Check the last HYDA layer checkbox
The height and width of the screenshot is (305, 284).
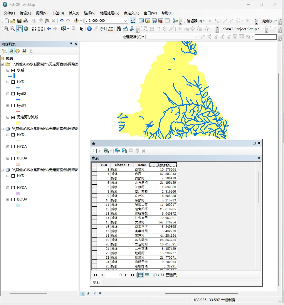tap(13, 188)
